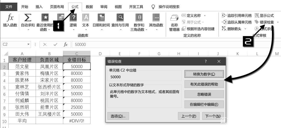Expand the Name Box dropdown arrow
The image size is (281, 128).
tap(28, 44)
